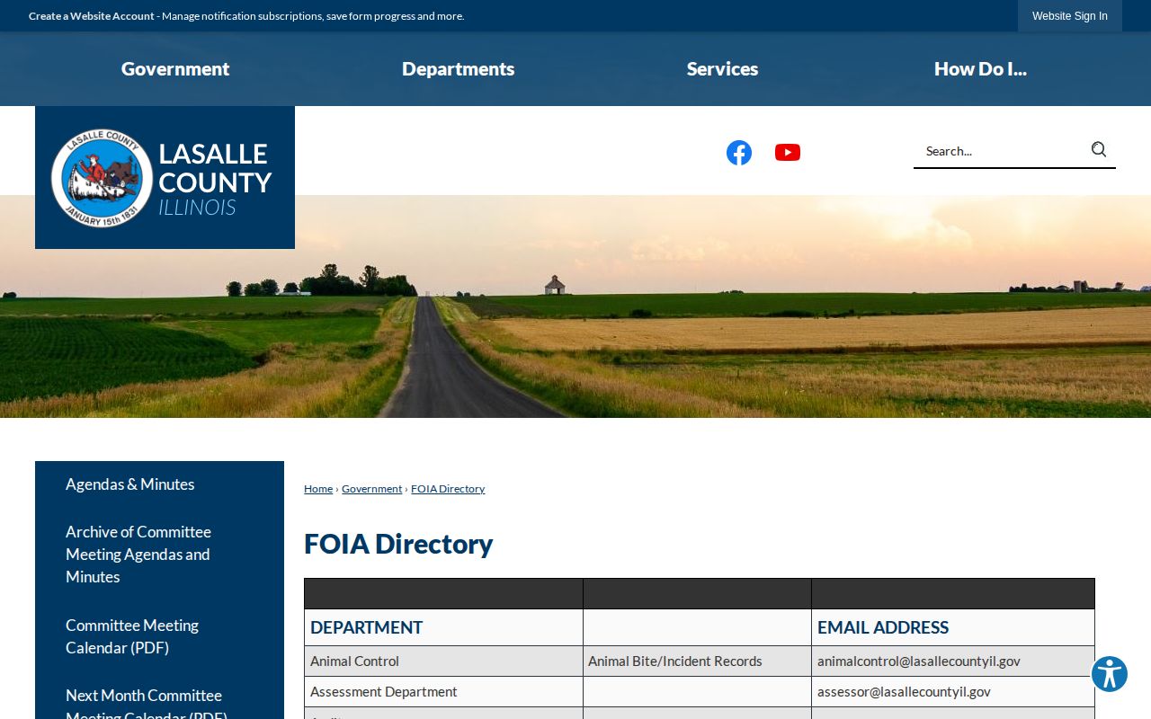Click the EMAIL ADDRESS column header
The width and height of the screenshot is (1151, 719).
point(883,627)
